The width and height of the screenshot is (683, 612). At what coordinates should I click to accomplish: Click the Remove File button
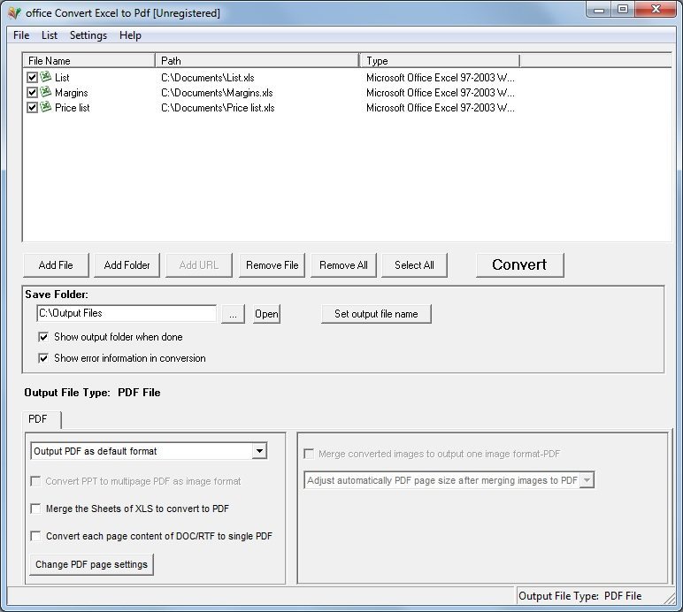(x=272, y=265)
